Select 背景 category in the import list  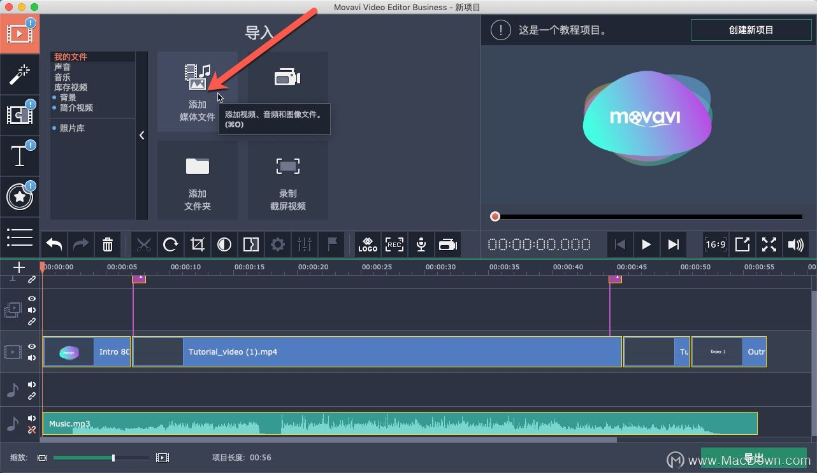(68, 97)
